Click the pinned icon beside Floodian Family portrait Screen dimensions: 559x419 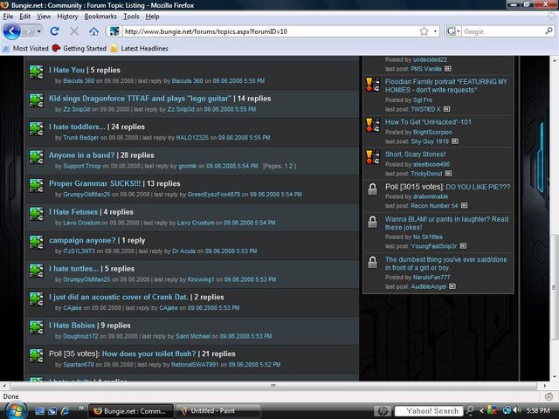(373, 85)
